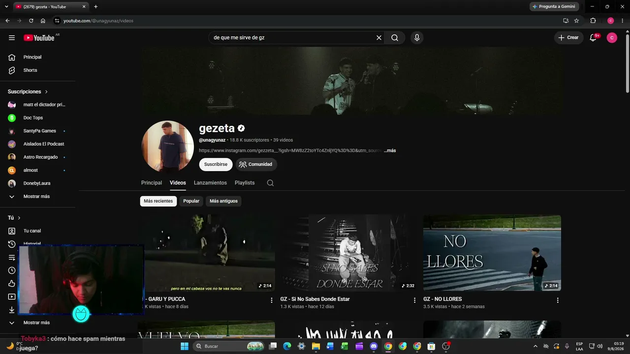The height and width of the screenshot is (354, 630).
Task: Switch to the Lanzamientos tab
Action: click(210, 183)
